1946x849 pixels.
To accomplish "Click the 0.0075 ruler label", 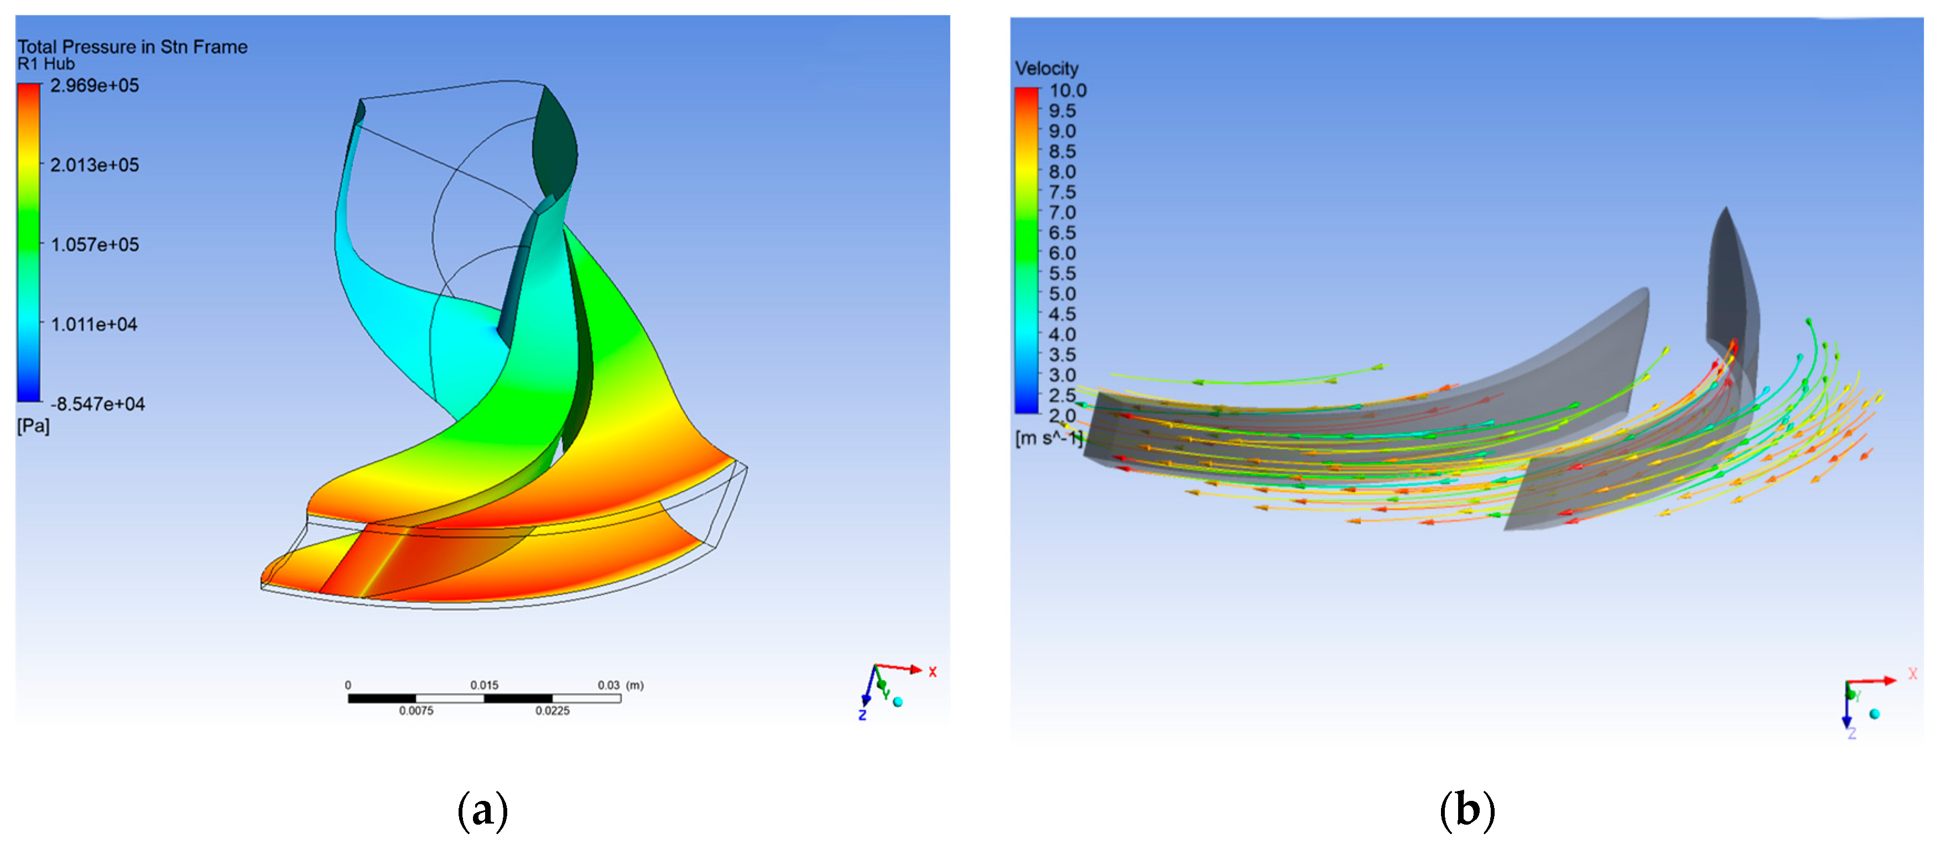I will pyautogui.click(x=416, y=711).
